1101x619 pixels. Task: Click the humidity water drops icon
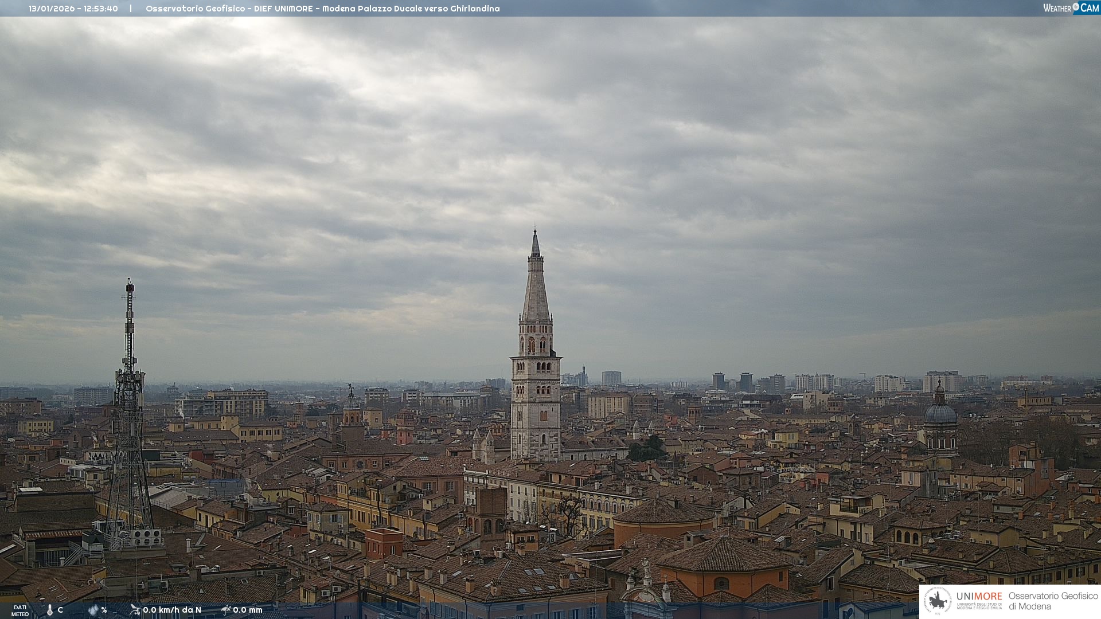[93, 610]
